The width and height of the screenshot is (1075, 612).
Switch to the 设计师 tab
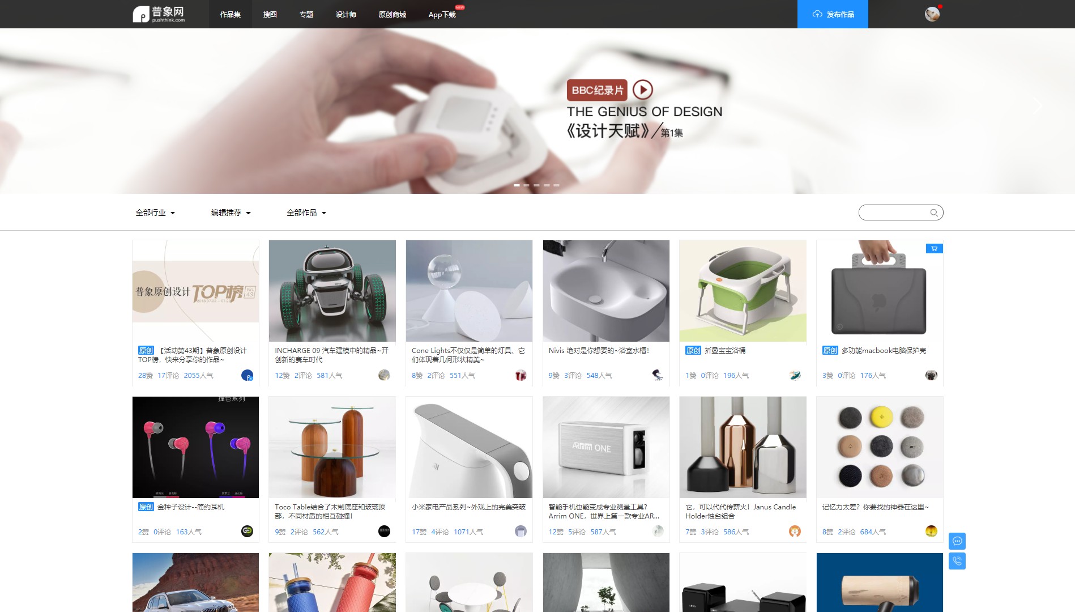click(x=346, y=14)
